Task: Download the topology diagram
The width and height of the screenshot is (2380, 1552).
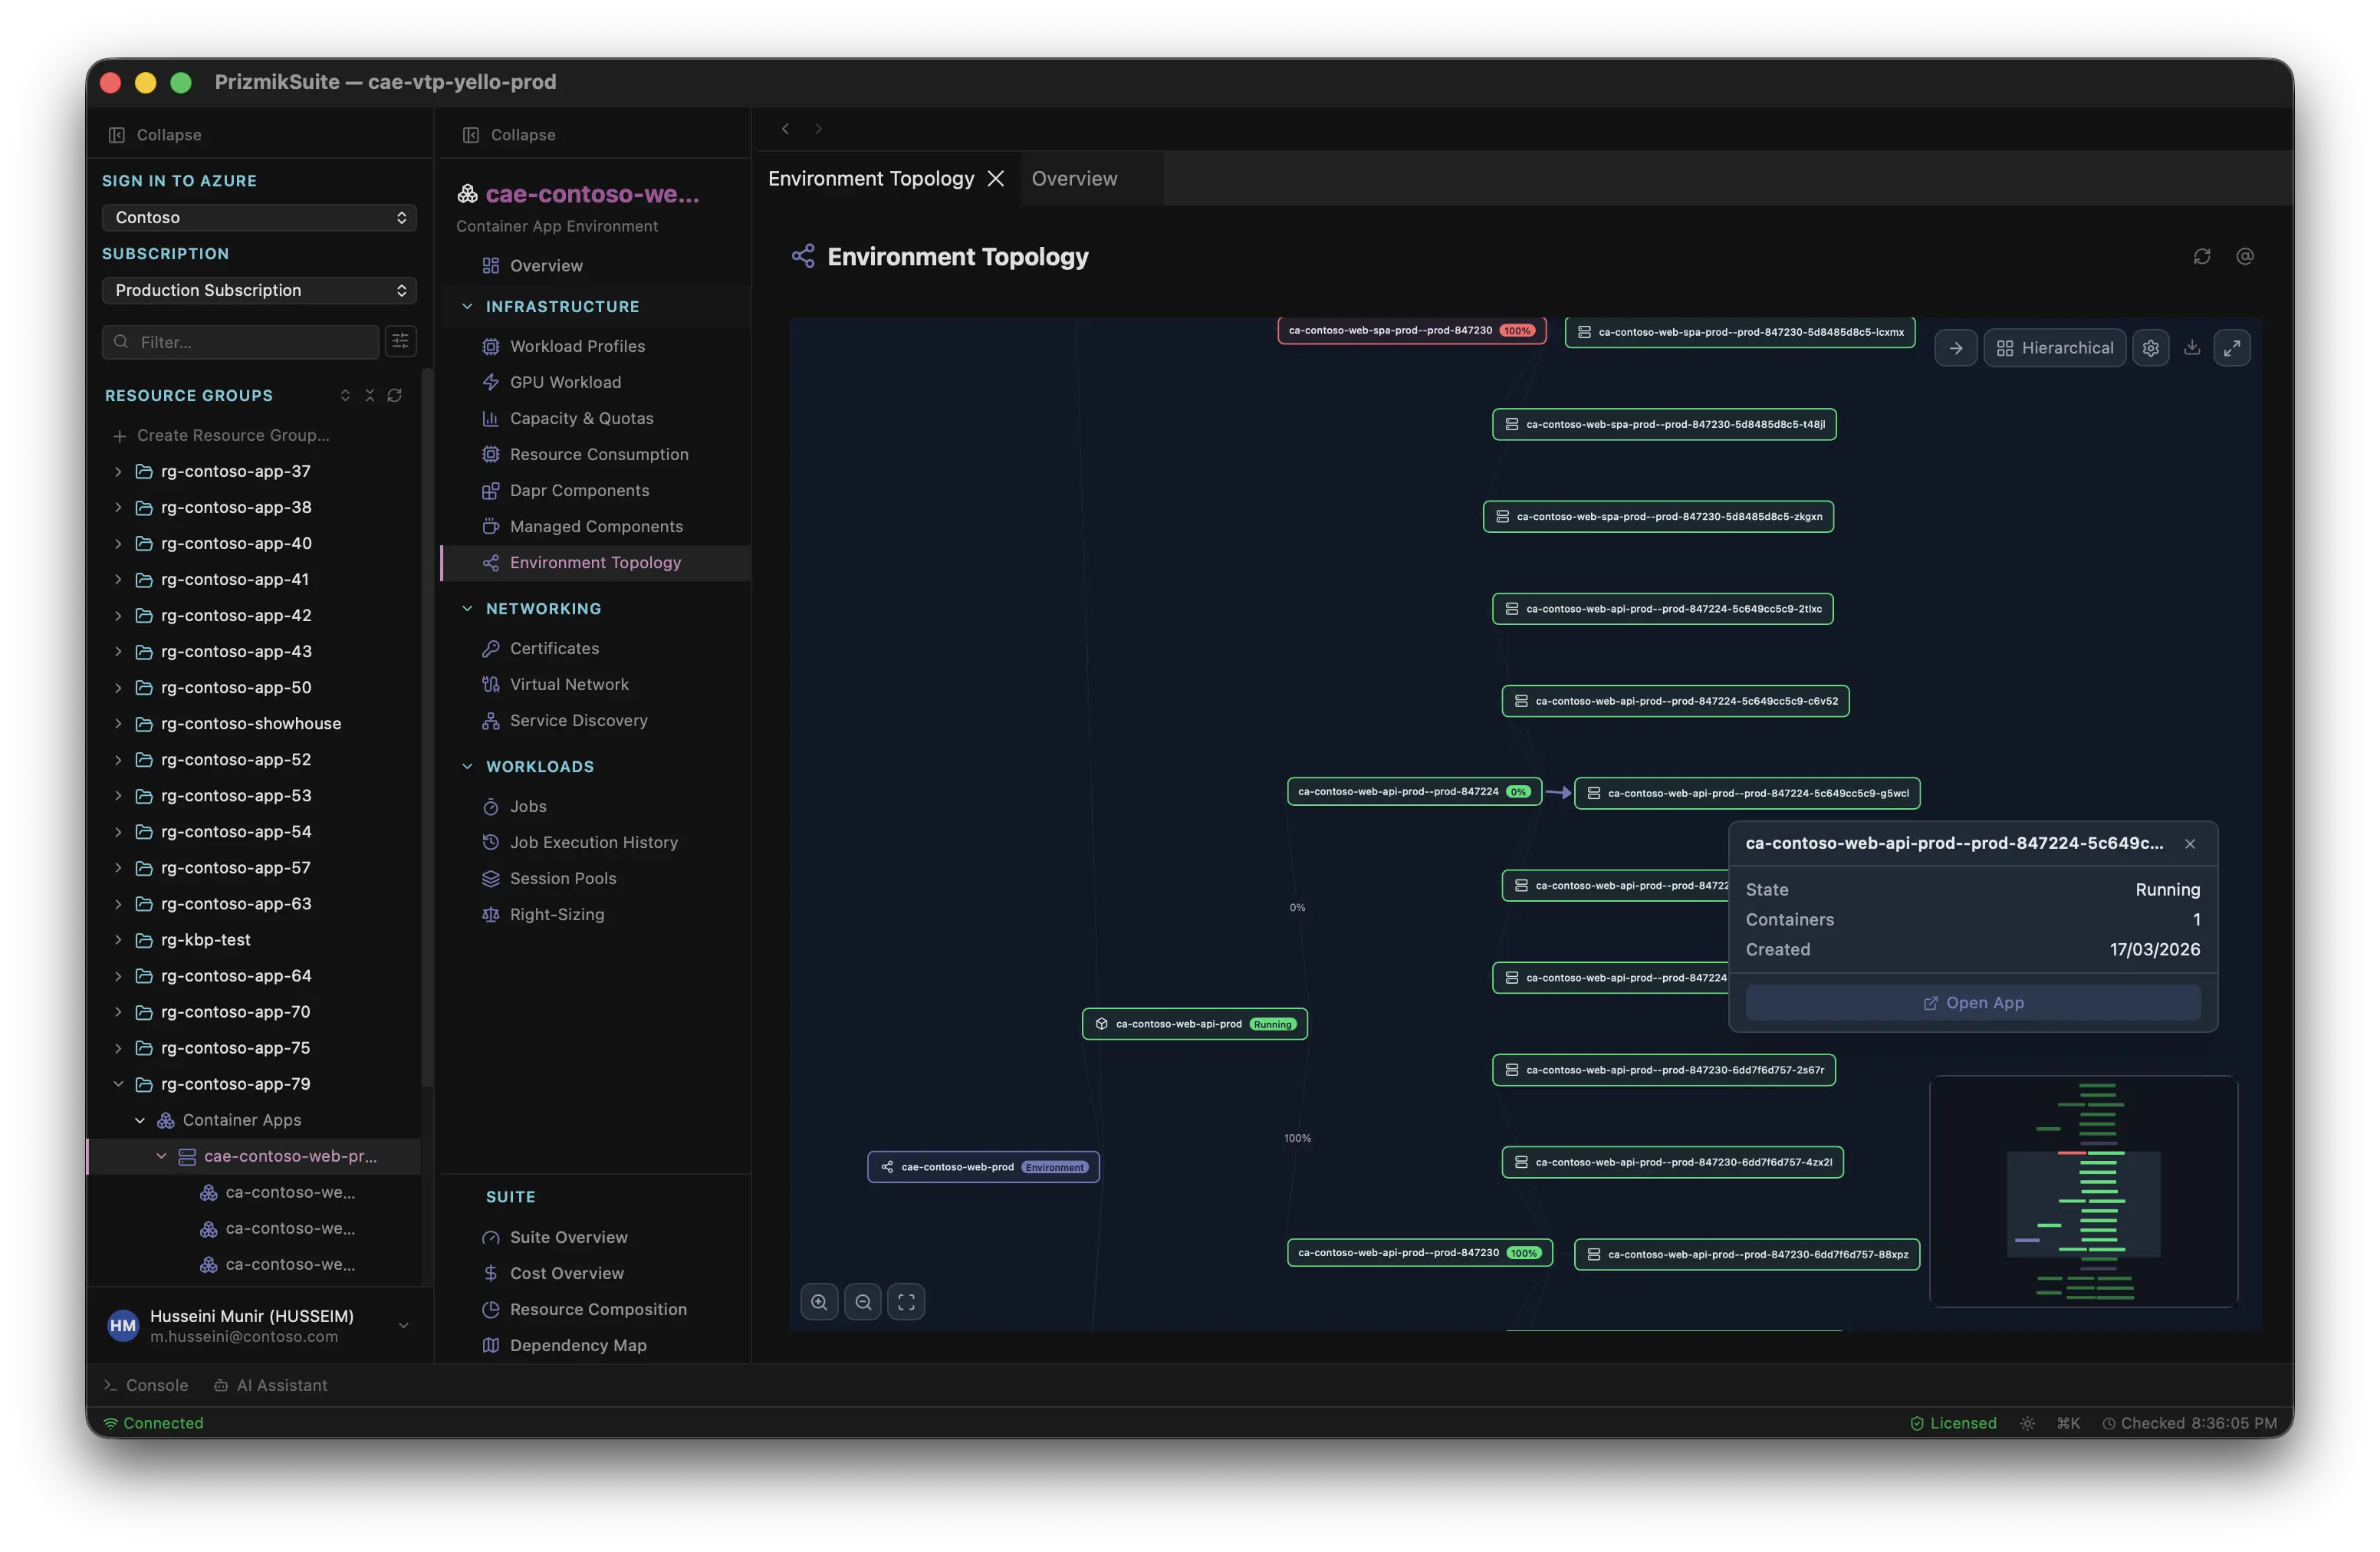Action: tap(2192, 347)
